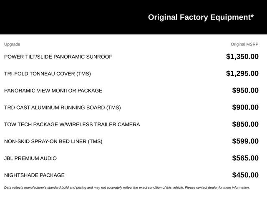Select Non-Skid Spray-On Bed Liner entry
The height and width of the screenshot is (200, 267).
[53, 141]
